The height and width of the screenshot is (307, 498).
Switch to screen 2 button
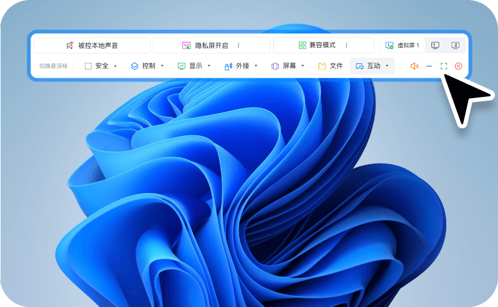pyautogui.click(x=455, y=45)
